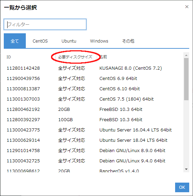Click the scrollbar down arrow

(186, 169)
